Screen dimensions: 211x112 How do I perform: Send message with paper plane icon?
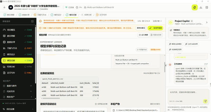(x=205, y=101)
